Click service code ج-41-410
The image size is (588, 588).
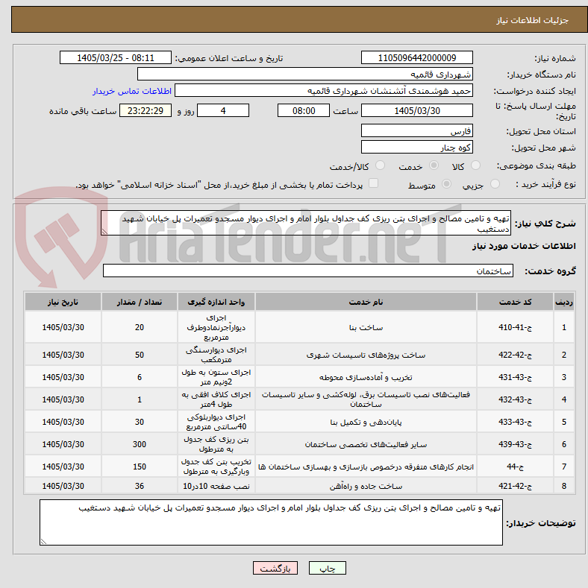tap(515, 327)
